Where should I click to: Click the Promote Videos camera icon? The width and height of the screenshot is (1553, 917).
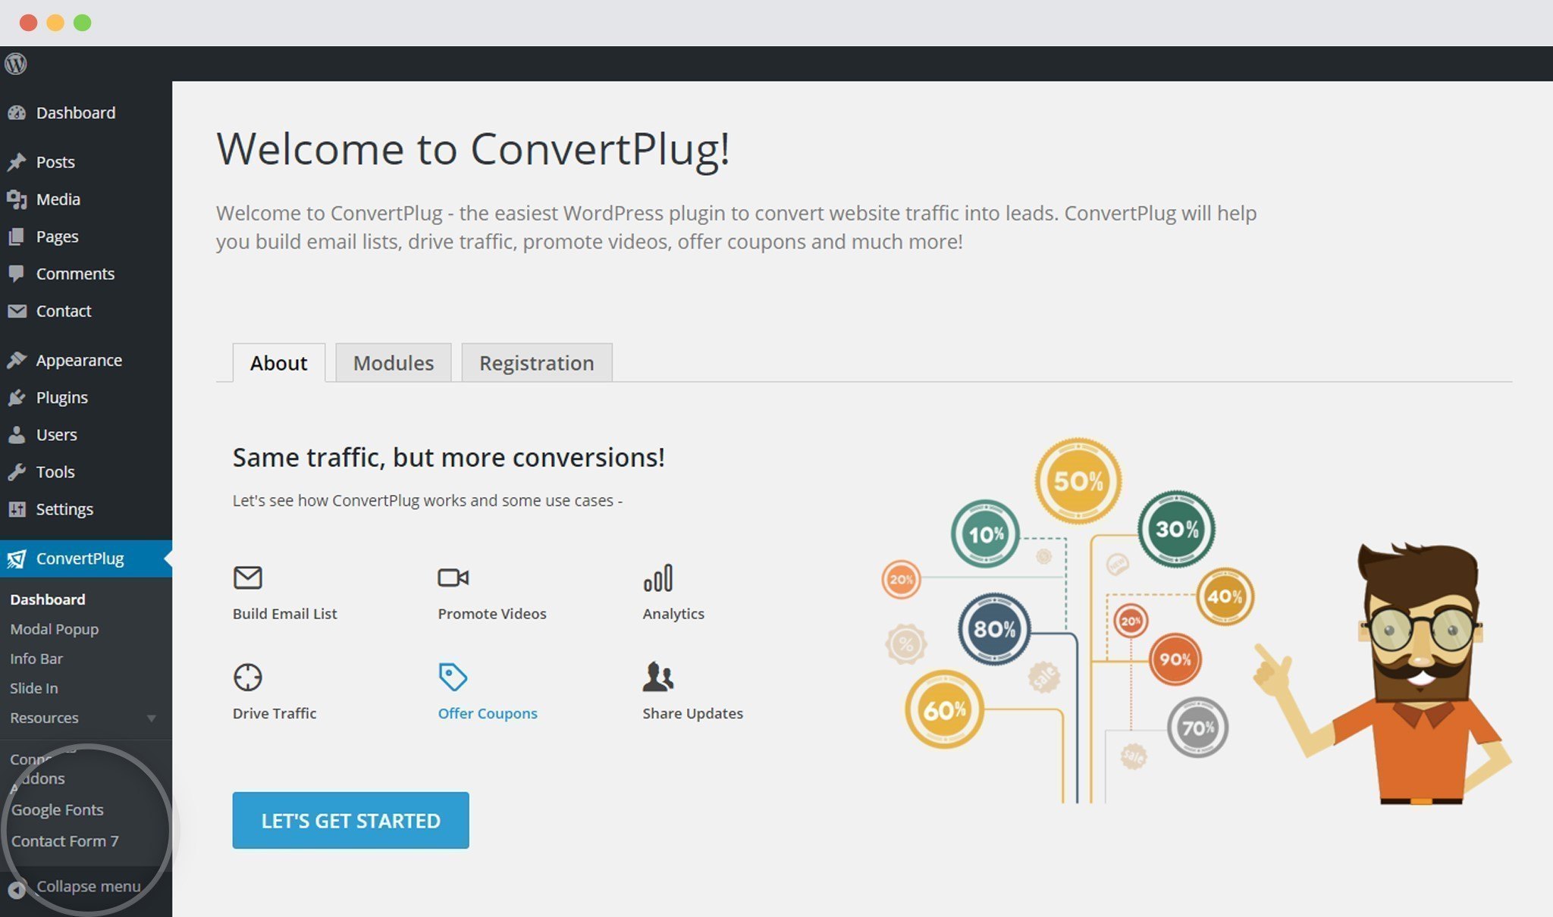pyautogui.click(x=453, y=577)
